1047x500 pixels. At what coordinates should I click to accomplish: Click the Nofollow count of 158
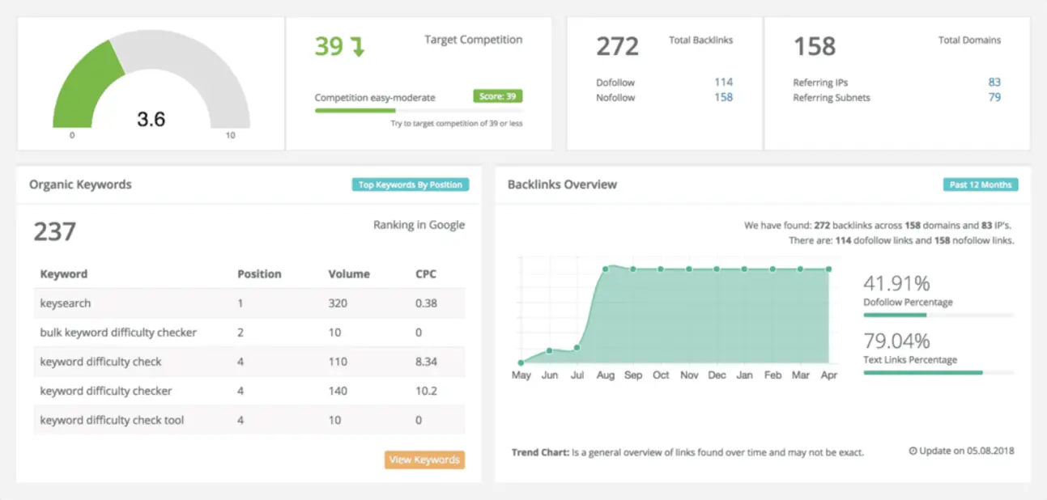point(721,98)
